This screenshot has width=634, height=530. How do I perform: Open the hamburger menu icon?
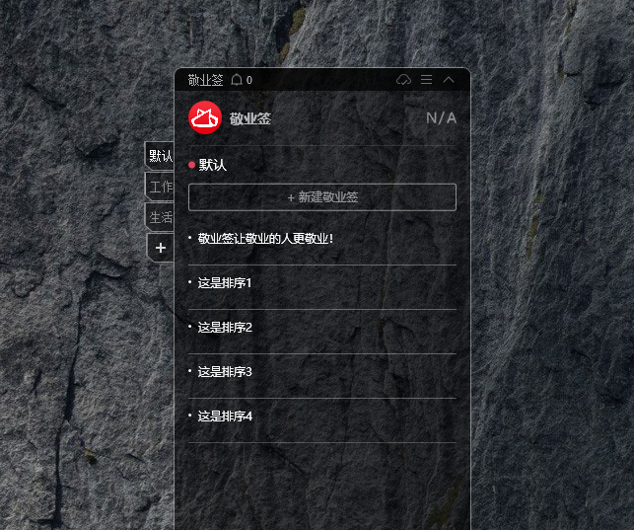click(426, 80)
